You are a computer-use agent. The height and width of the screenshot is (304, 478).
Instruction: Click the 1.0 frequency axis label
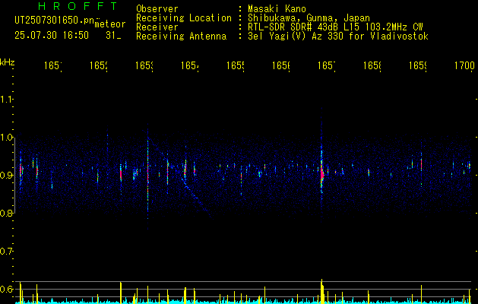(x=6, y=138)
